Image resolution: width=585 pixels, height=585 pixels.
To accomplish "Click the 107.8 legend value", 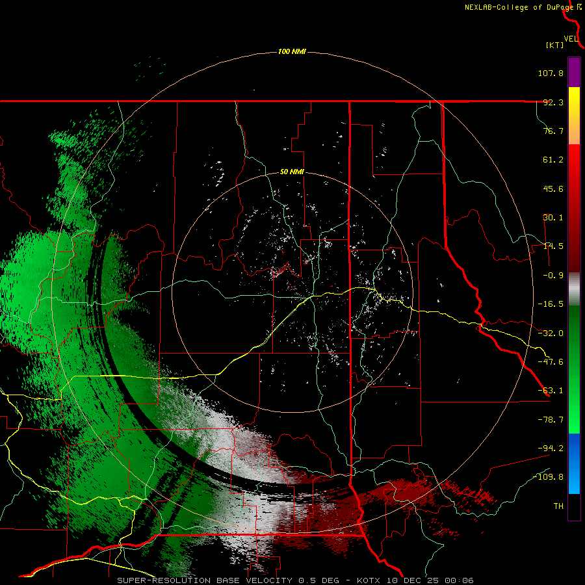I will 551,73.
